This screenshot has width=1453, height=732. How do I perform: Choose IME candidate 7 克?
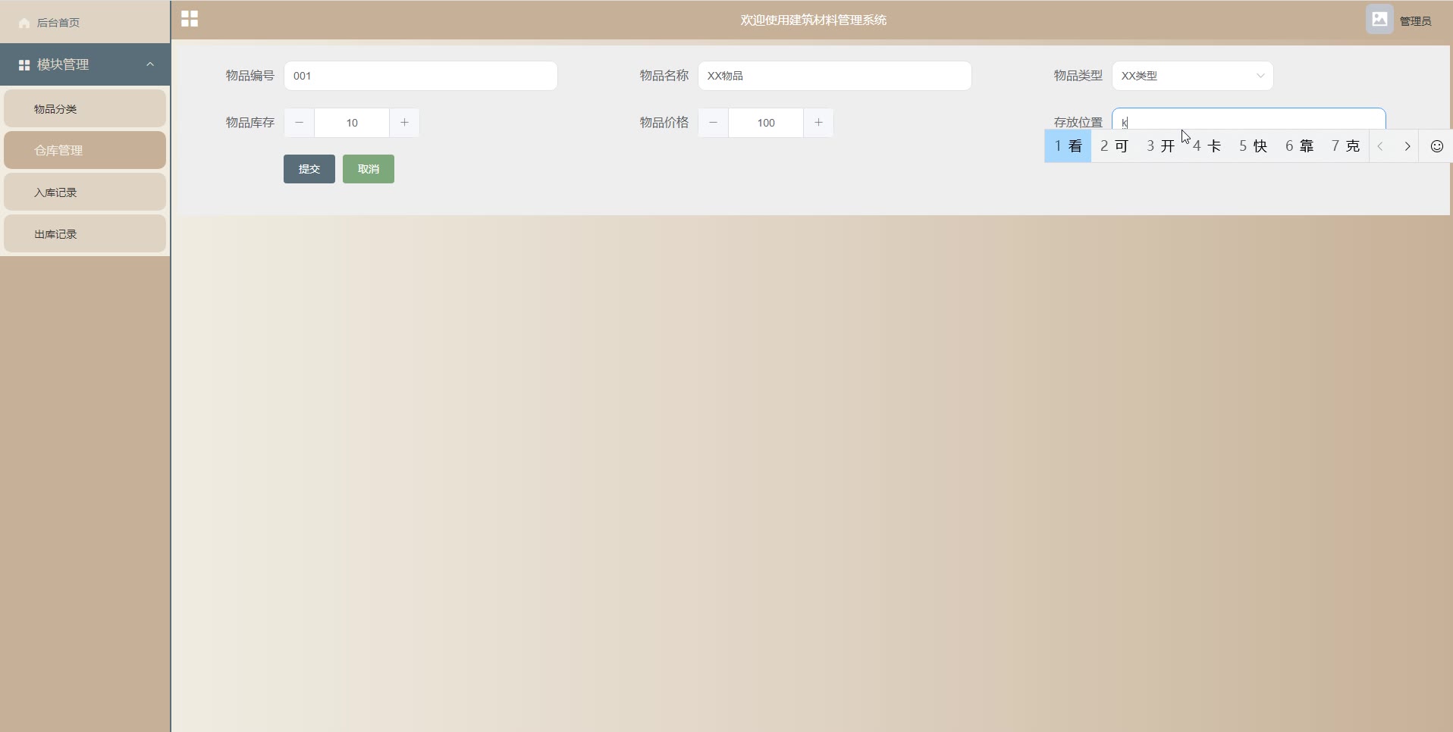1346,146
